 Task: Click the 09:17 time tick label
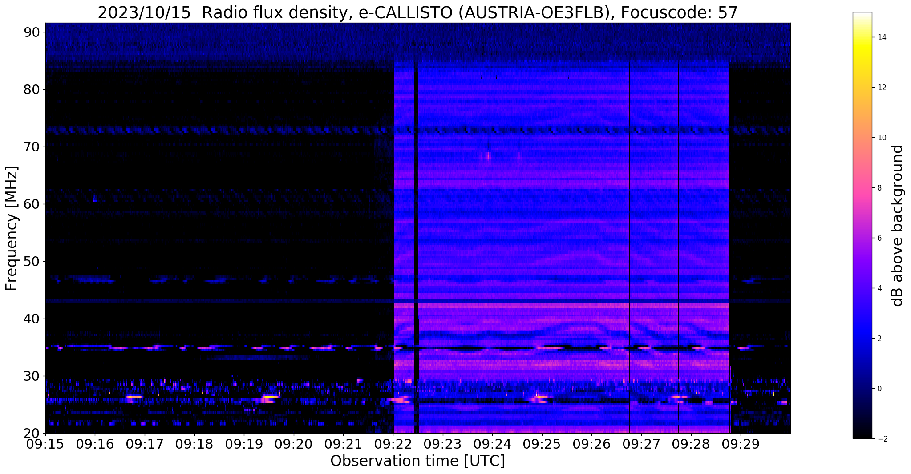point(145,444)
